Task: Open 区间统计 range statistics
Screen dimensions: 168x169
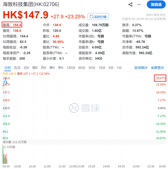Action: click(x=141, y=67)
